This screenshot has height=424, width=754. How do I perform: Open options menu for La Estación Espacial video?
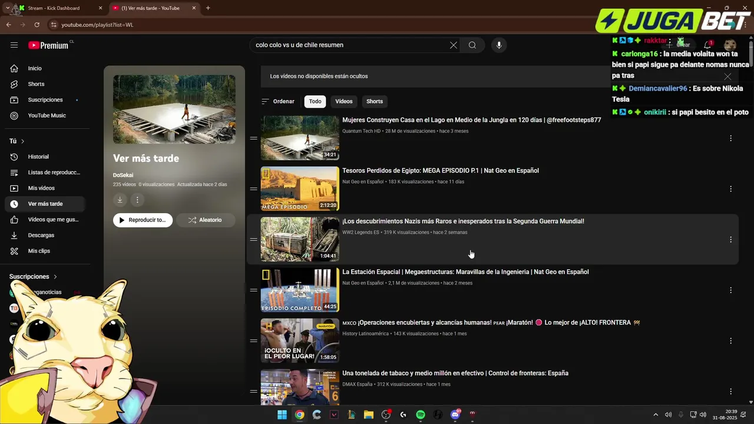pos(730,290)
